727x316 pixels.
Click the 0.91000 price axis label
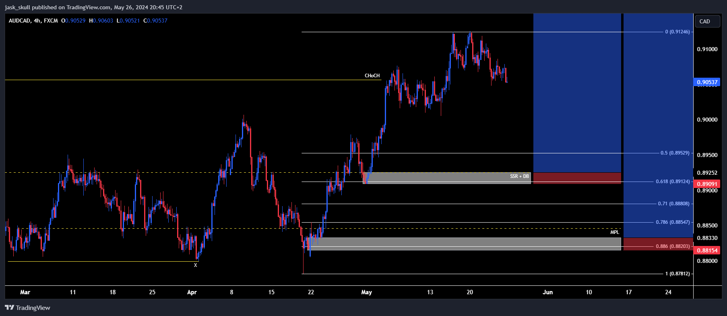[707, 49]
